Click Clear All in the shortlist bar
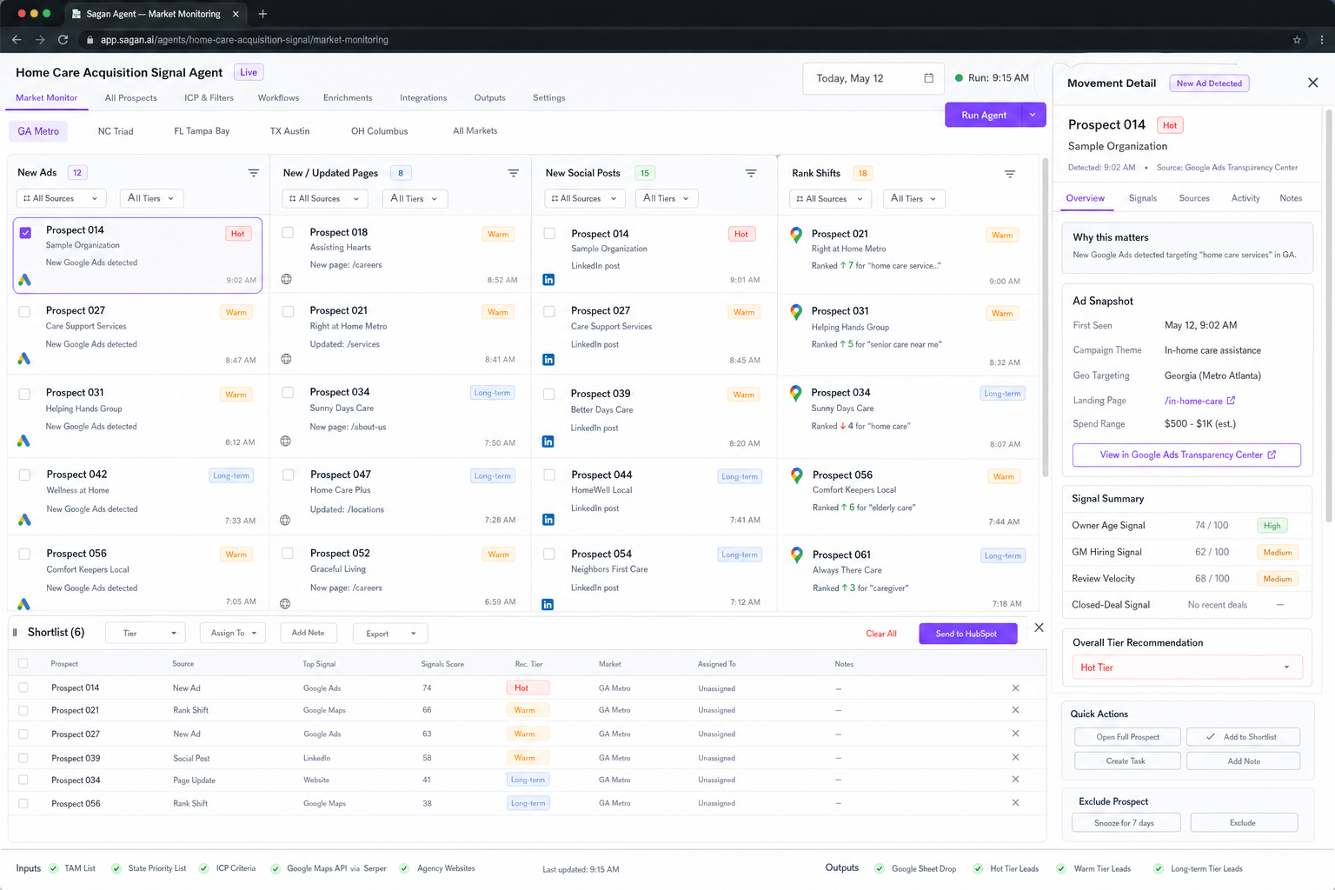 click(x=881, y=634)
